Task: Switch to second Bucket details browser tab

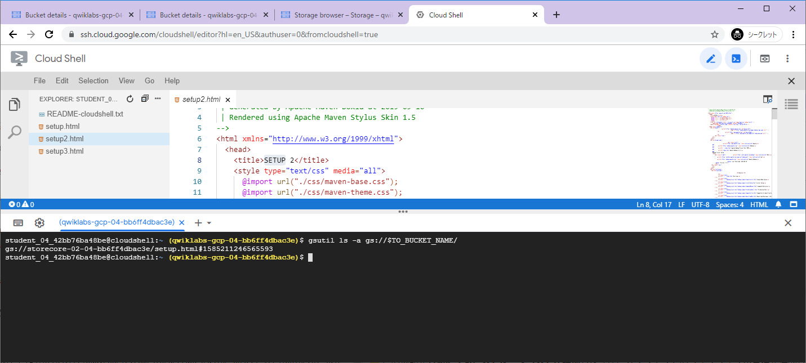Action: pos(208,15)
